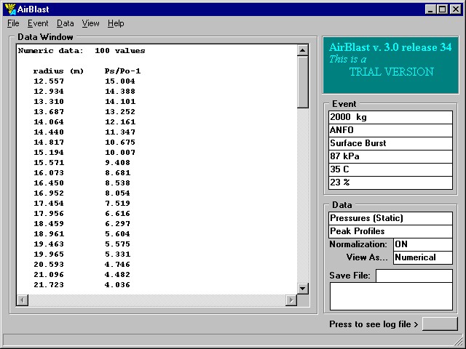
Task: Click pressure value 10.007
Action: pos(120,153)
